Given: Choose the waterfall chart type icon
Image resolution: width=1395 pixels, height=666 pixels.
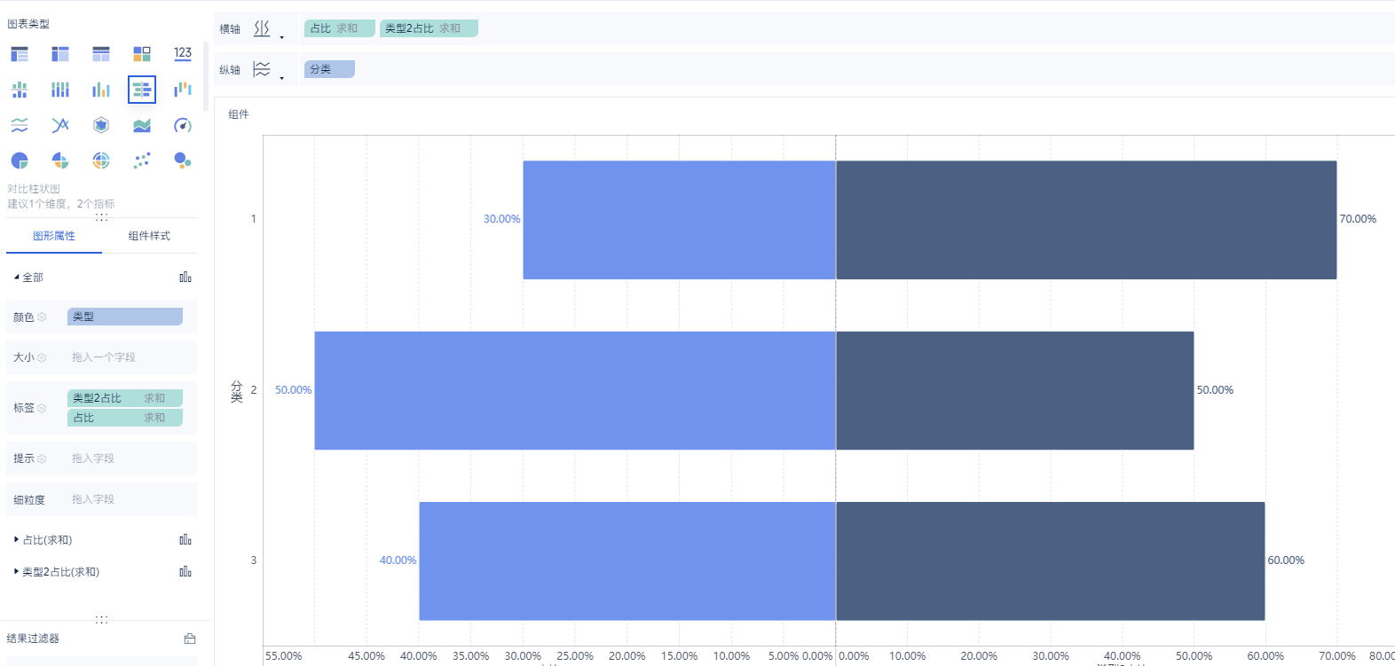Looking at the screenshot, I should [x=183, y=90].
